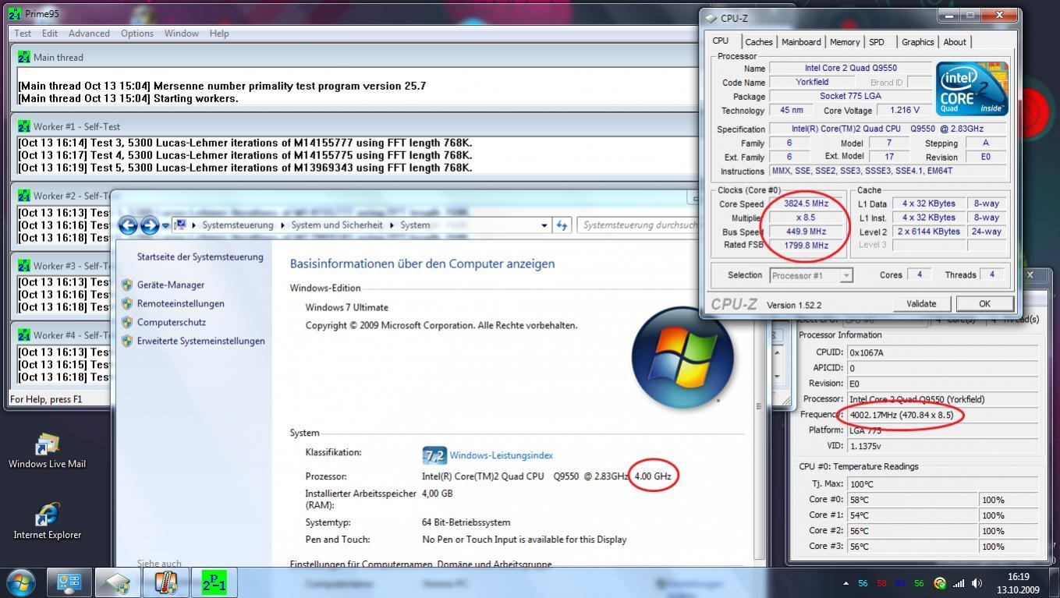Click Rated FSB 1799.8 MHz value
Viewport: 1060px width, 598px height.
pos(806,246)
